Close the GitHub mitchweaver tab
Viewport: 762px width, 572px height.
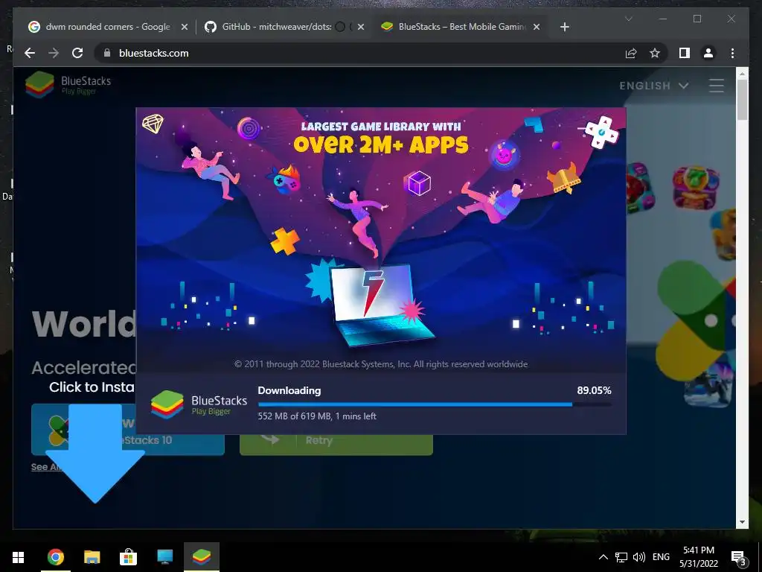[361, 27]
